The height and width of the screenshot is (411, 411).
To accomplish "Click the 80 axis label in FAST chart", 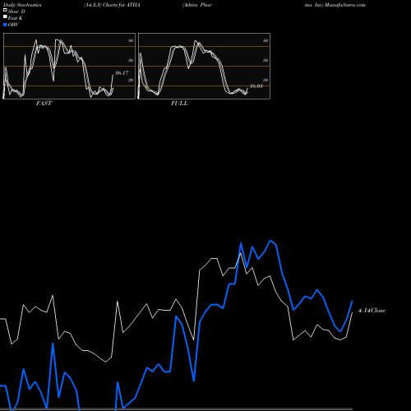I will tap(131, 40).
